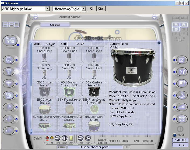Viewport: 190px width, 150px height.
Task: Open the options checkbox page button
Action: point(182,60)
